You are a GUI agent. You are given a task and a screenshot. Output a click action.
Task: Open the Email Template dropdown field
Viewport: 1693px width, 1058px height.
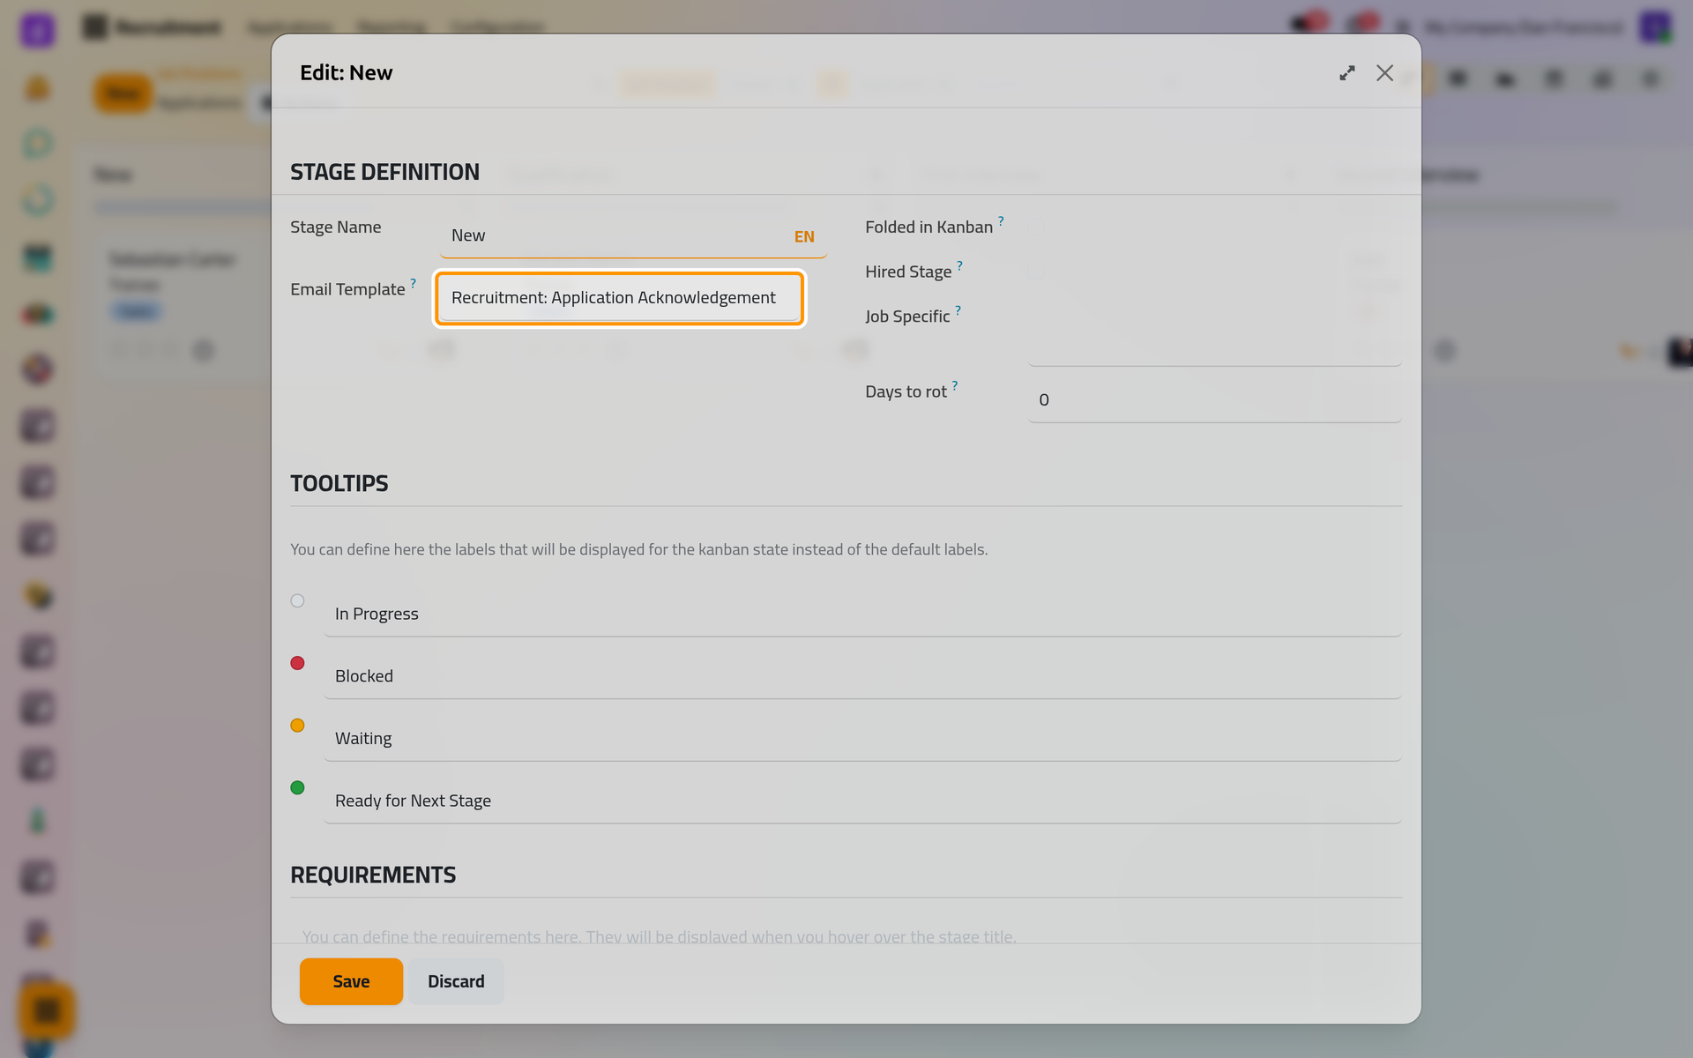(x=619, y=298)
